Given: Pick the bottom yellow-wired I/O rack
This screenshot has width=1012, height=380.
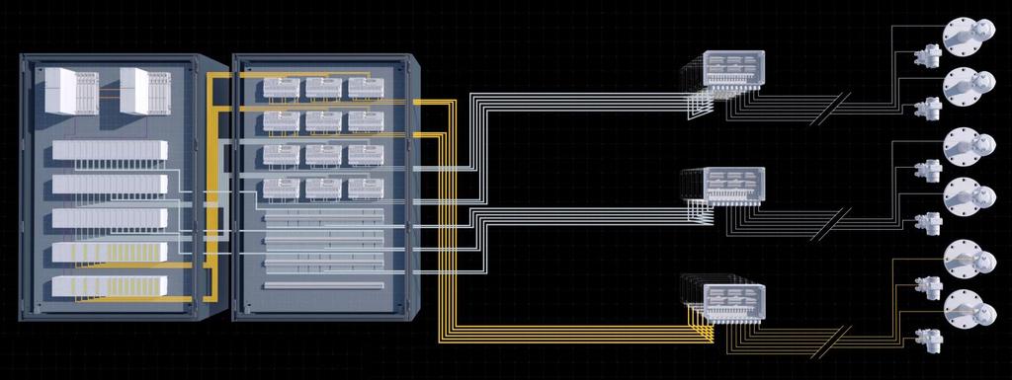Looking at the screenshot, I should [x=110, y=286].
